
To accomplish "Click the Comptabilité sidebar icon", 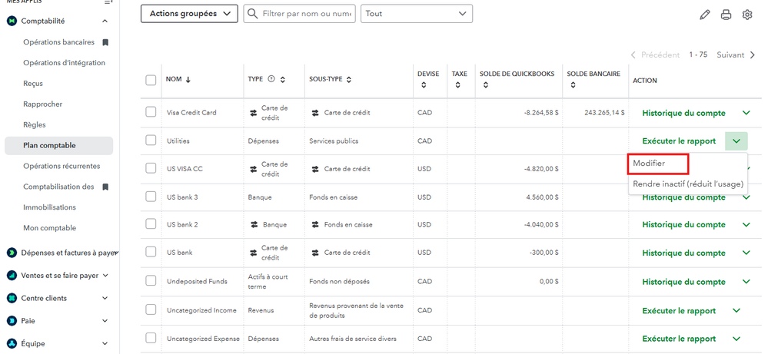I will click(x=12, y=21).
